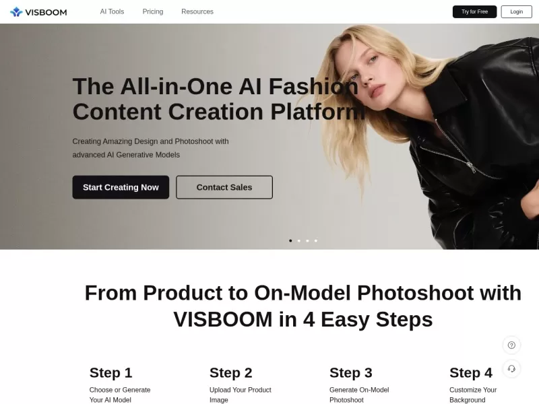Expand the Resources menu
Screen dimensions: 539x404
point(197,11)
